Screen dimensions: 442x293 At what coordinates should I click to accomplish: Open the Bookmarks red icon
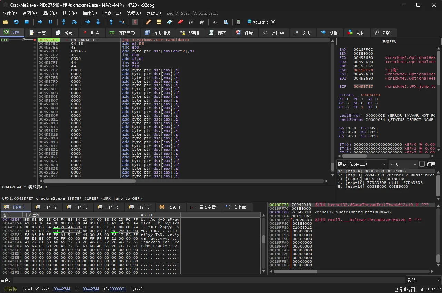coord(180,22)
